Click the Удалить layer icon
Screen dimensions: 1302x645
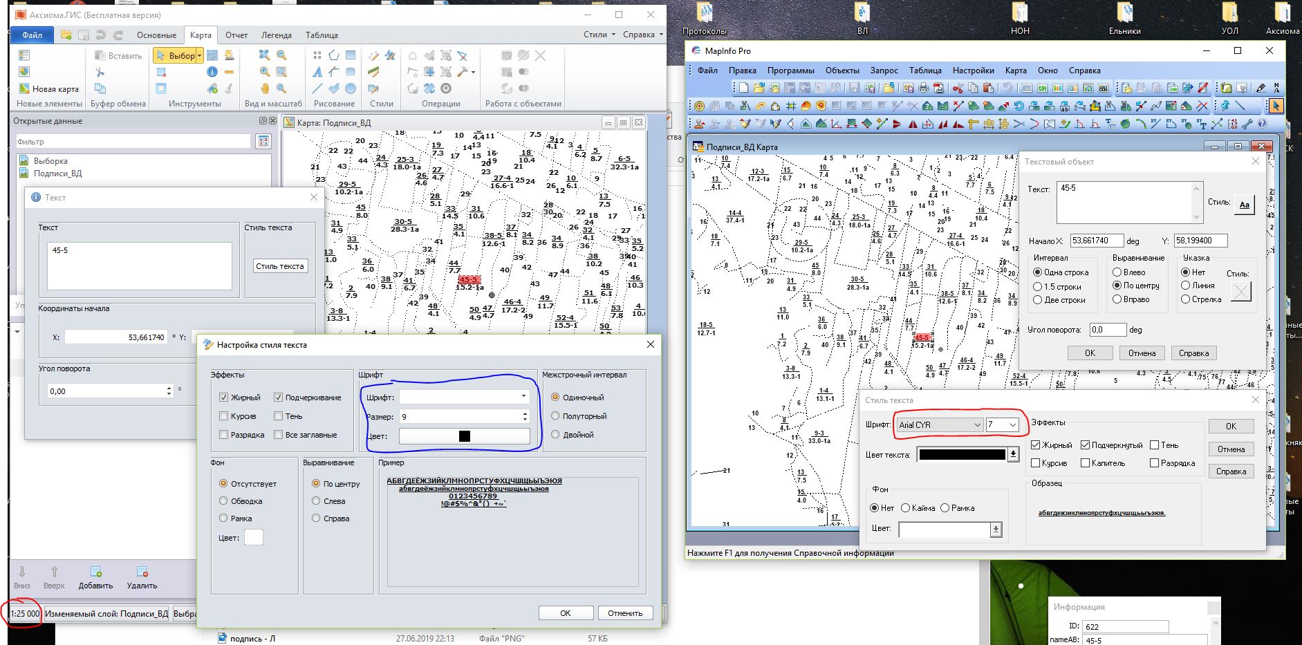(142, 572)
